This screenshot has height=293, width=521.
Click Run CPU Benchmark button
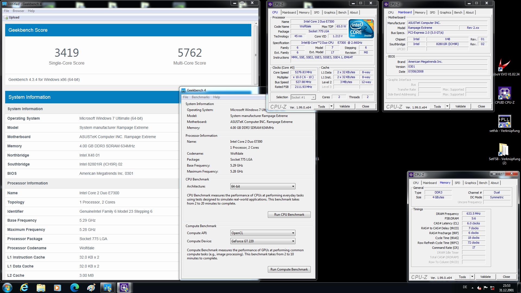(x=289, y=215)
